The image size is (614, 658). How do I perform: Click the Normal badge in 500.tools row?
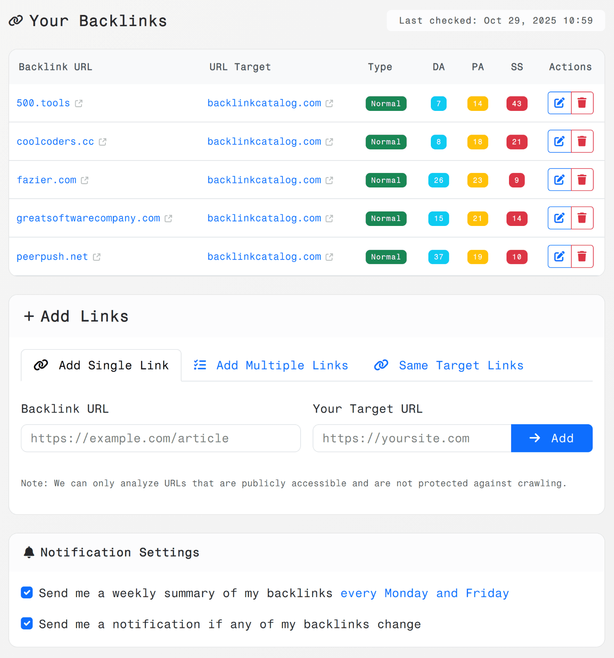[386, 103]
